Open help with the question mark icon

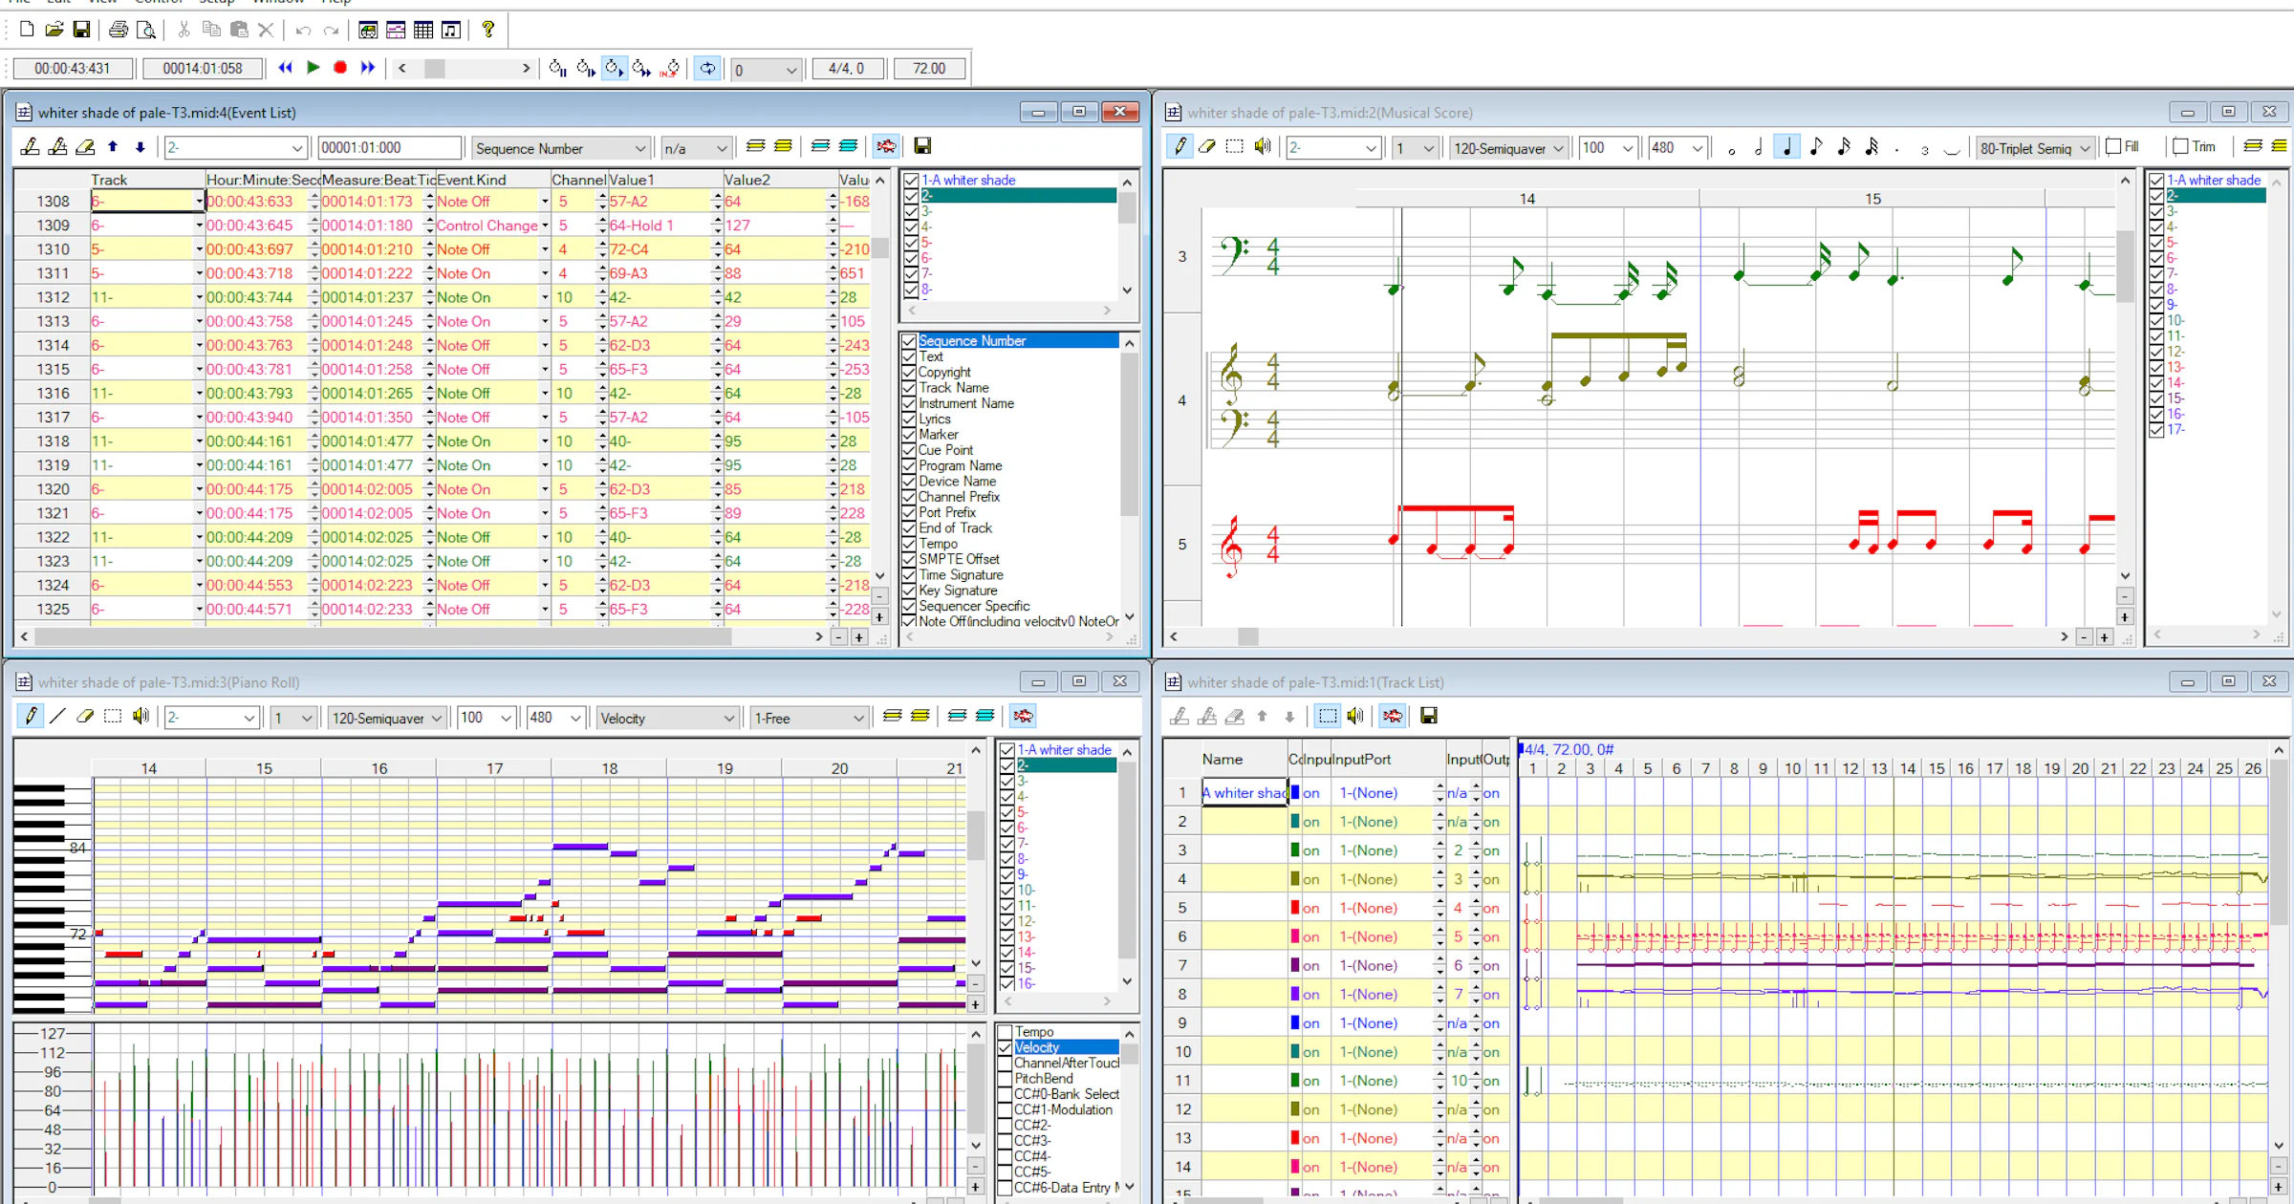[x=488, y=30]
